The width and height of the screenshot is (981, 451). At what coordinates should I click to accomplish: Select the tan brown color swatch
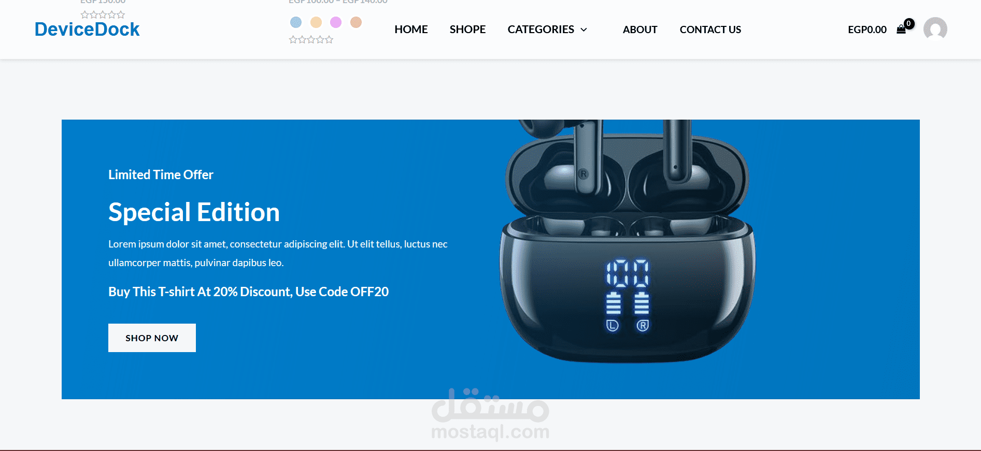coord(356,22)
